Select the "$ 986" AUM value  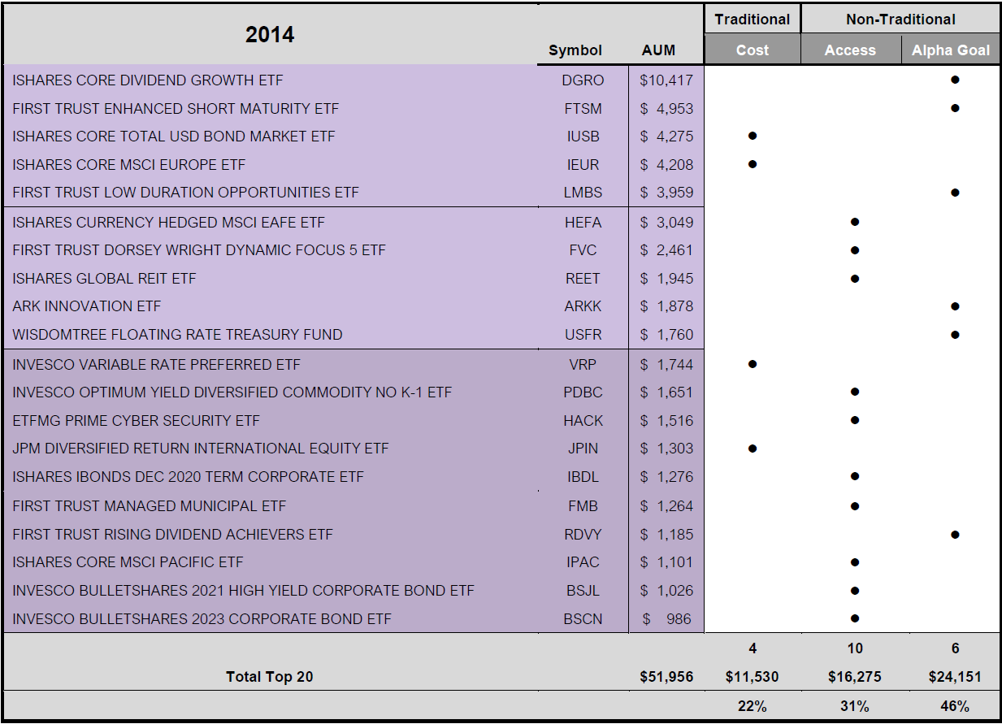666,618
